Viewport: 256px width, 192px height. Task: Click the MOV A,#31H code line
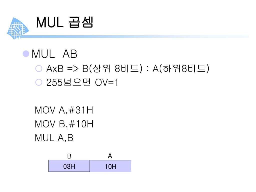click(64, 110)
